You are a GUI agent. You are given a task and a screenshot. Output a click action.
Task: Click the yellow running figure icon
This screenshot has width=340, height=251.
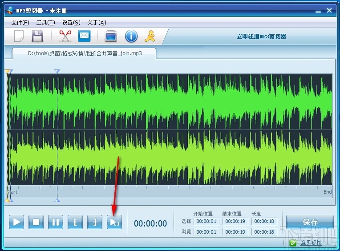click(x=150, y=36)
